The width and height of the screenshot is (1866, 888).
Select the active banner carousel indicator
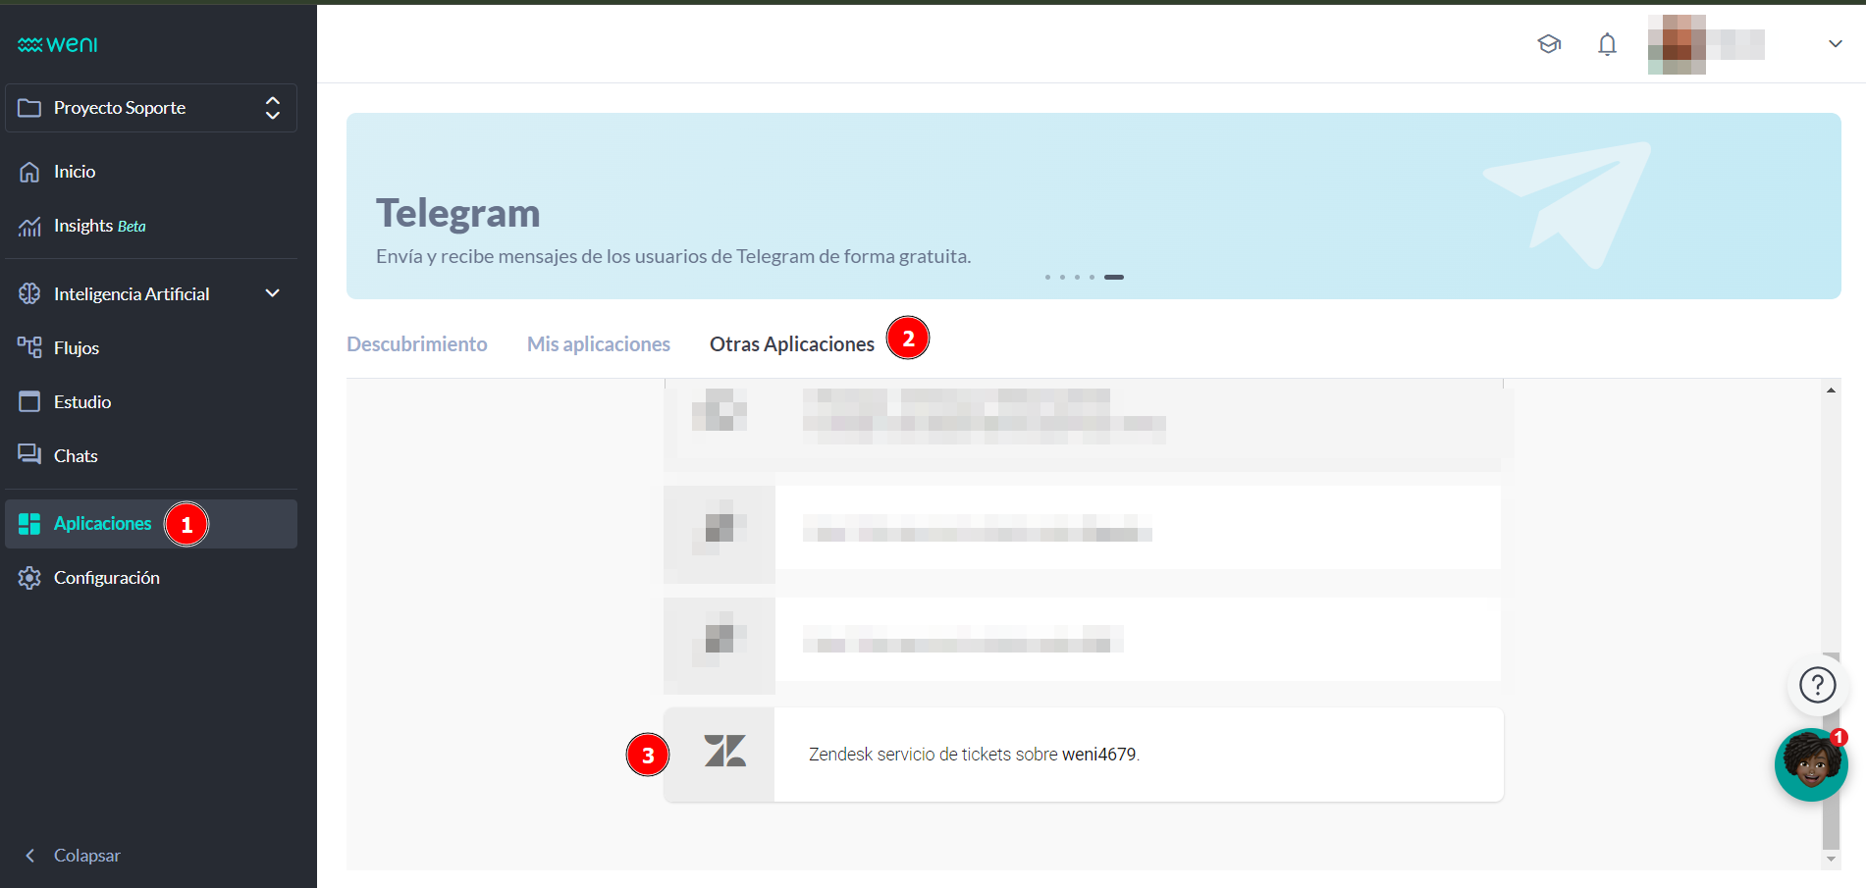coord(1113,278)
